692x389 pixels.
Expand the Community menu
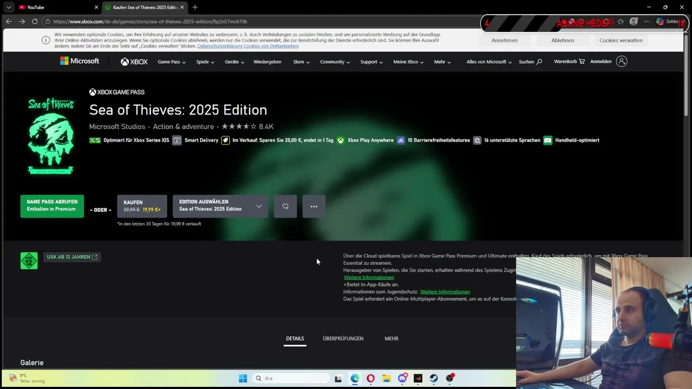pos(335,62)
